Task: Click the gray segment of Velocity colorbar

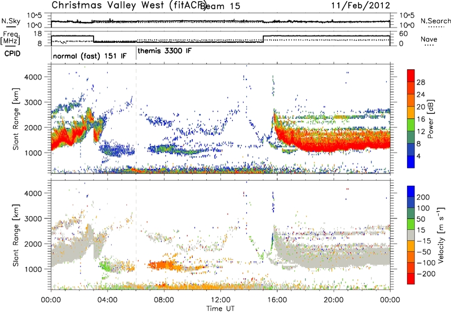Action: coord(411,235)
